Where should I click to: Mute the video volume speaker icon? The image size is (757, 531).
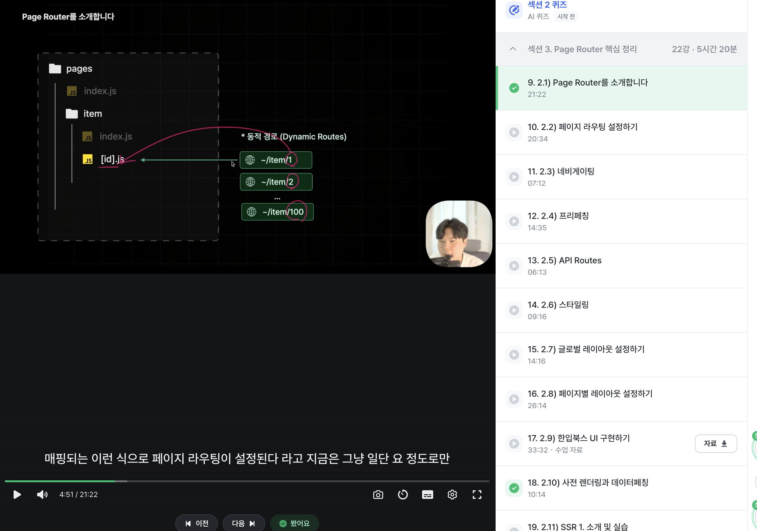click(42, 495)
